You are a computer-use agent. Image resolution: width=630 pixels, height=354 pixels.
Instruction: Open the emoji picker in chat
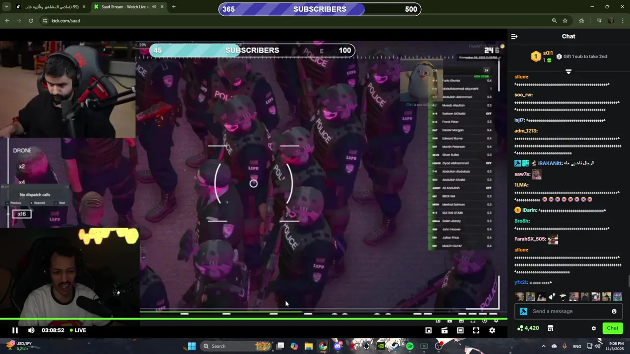(x=614, y=311)
